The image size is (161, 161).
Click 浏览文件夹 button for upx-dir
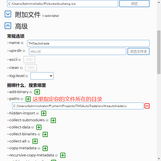pyautogui.click(x=138, y=51)
